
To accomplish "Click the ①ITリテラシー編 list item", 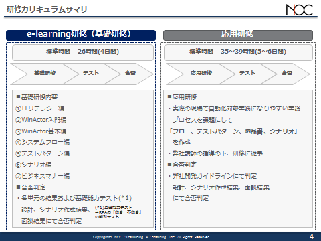I will pos(39,108).
